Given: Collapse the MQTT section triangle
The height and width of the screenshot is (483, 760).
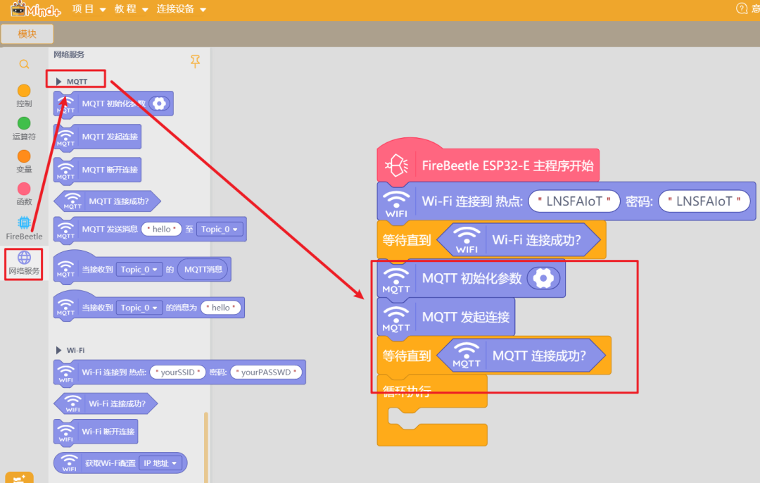Looking at the screenshot, I should [x=58, y=82].
